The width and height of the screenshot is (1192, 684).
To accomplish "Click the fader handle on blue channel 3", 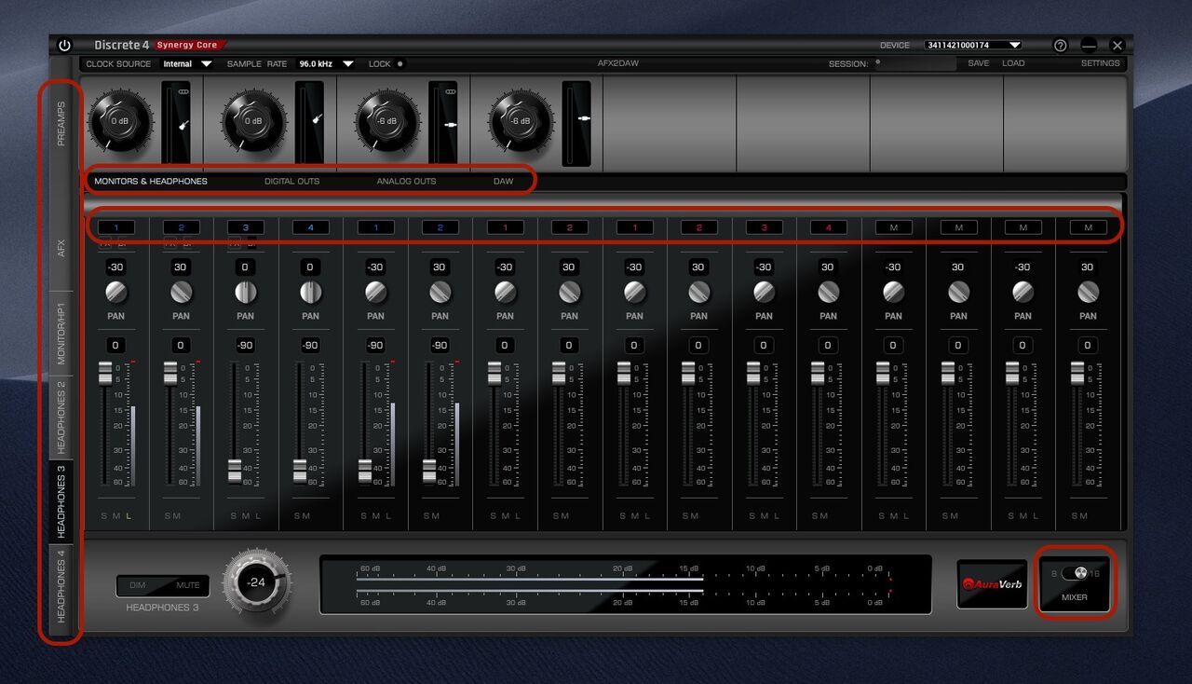I will pos(235,471).
